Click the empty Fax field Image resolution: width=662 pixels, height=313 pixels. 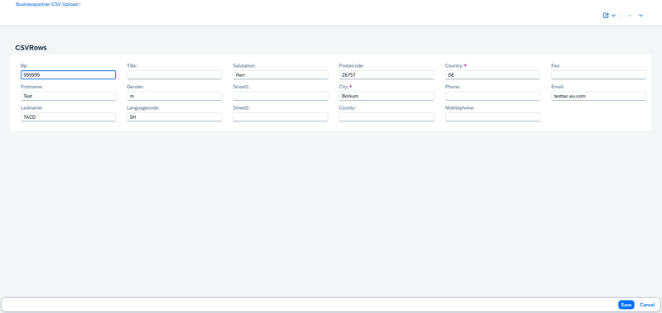598,75
